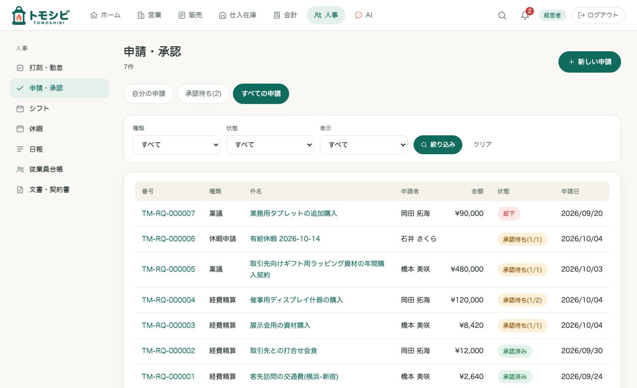Open 仕入在庫 menu in top navigation
The image size is (637, 388).
pyautogui.click(x=238, y=15)
